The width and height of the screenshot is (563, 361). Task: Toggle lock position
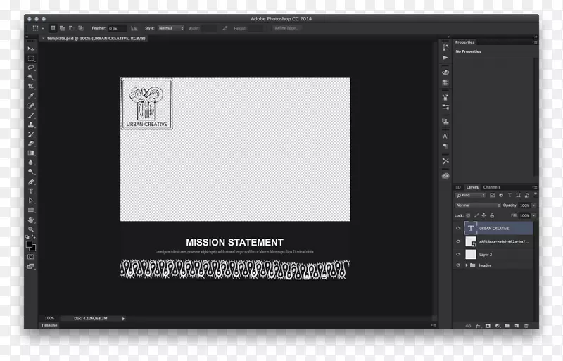(483, 215)
